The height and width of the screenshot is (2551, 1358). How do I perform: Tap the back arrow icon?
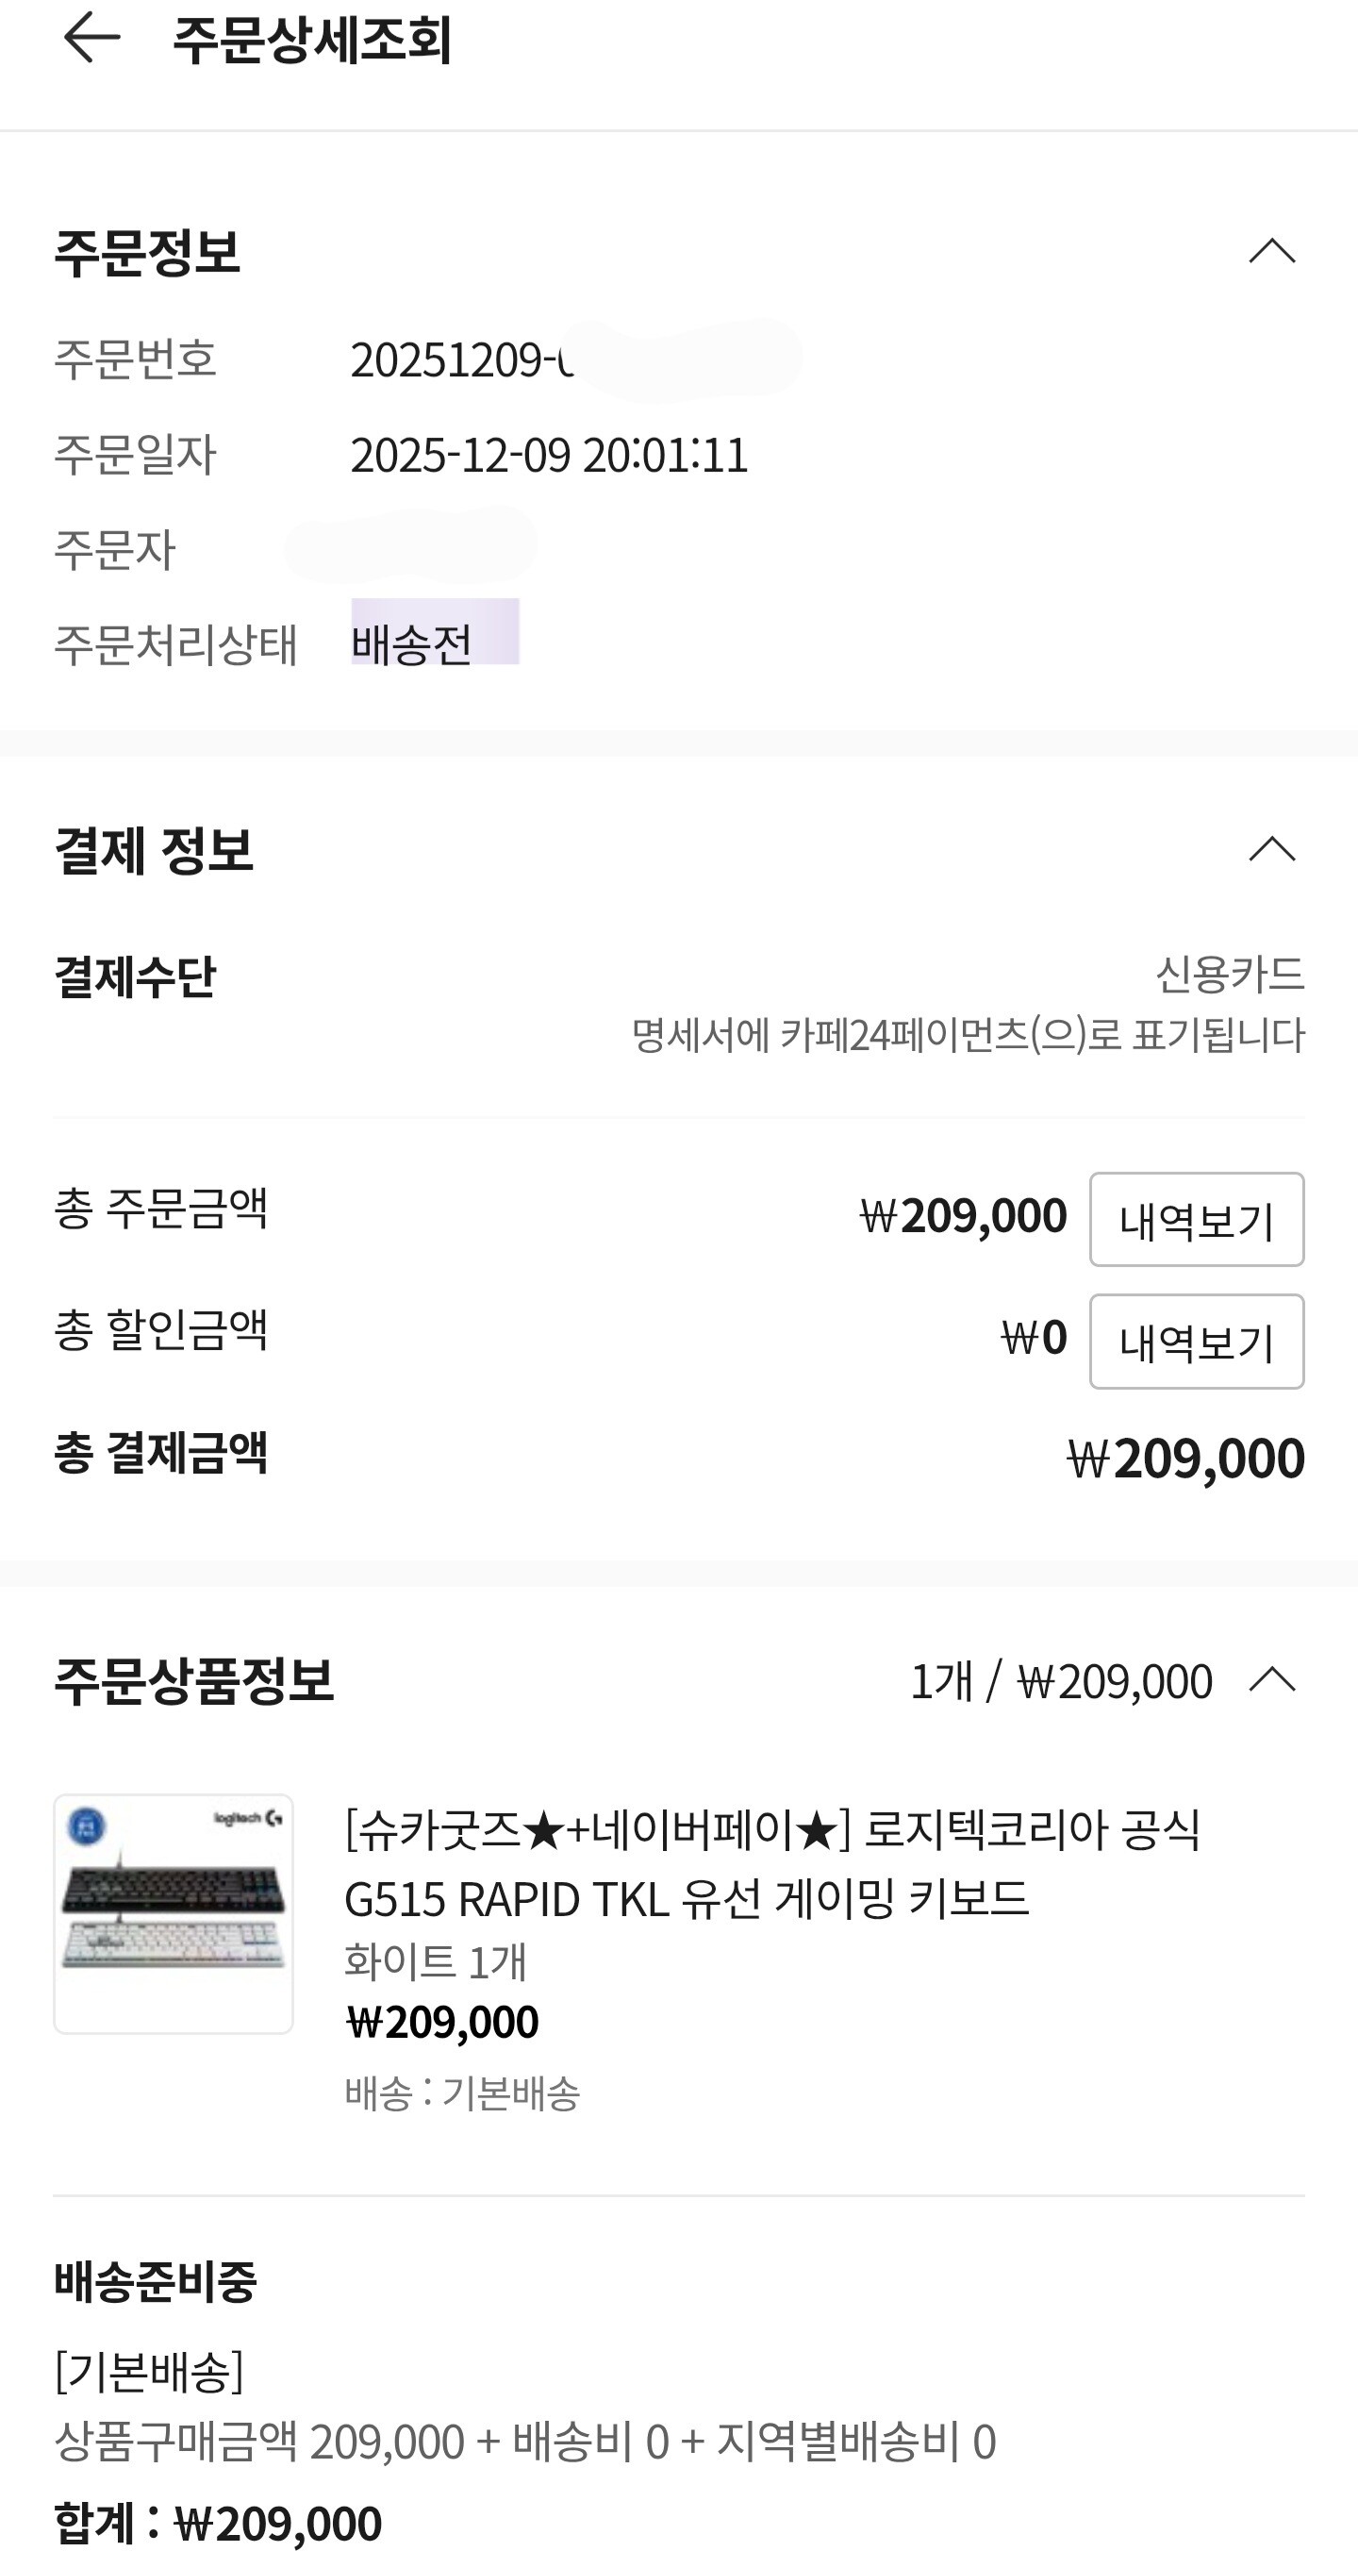pos(91,38)
